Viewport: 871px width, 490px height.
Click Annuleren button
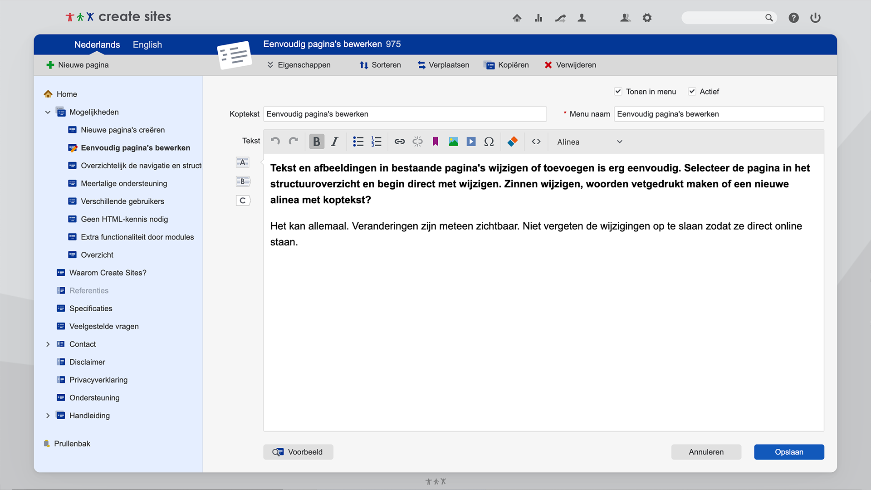tap(706, 452)
